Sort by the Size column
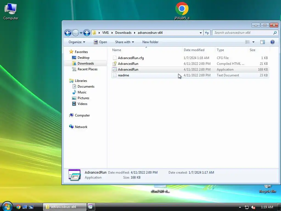The height and width of the screenshot is (211, 281). (259, 50)
